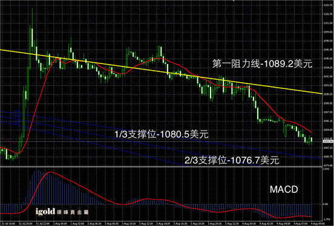Click the 1/3支撑位-1080.5美元 label

click(x=162, y=134)
